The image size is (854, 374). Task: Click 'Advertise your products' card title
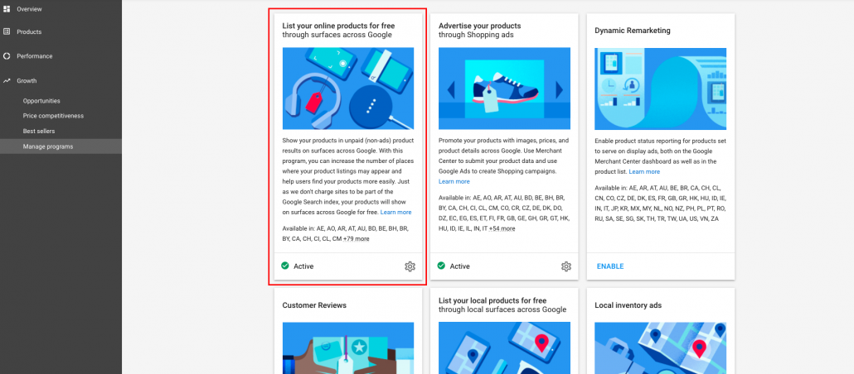coord(480,26)
